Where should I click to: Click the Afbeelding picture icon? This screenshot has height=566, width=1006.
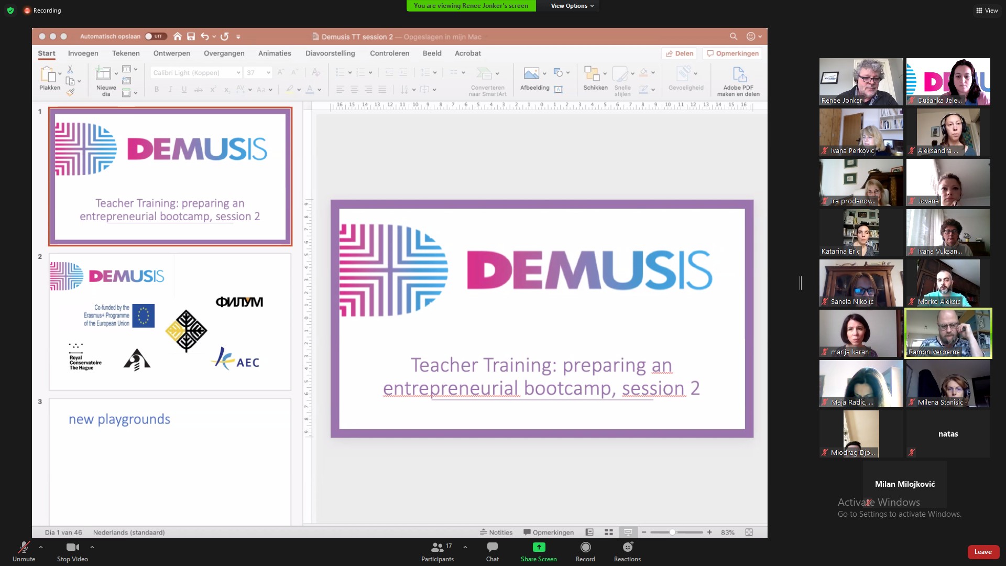531,73
